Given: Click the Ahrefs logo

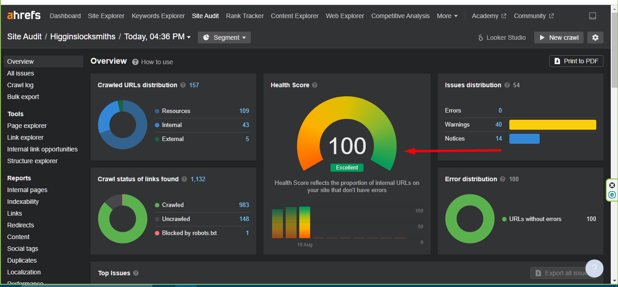Looking at the screenshot, I should (24, 15).
